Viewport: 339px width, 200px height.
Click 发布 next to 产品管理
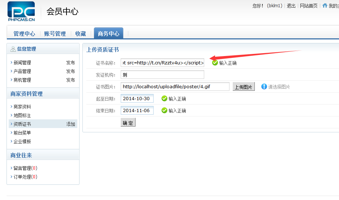point(70,72)
